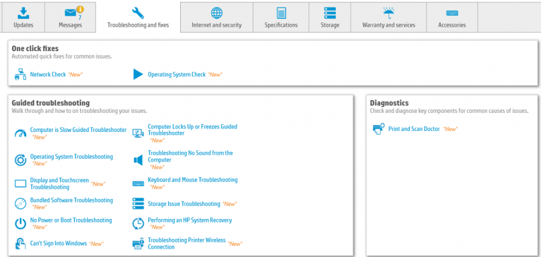Image resolution: width=541 pixels, height=257 pixels.
Task: Launch Operating System Troubleshooting link
Action: point(71,157)
